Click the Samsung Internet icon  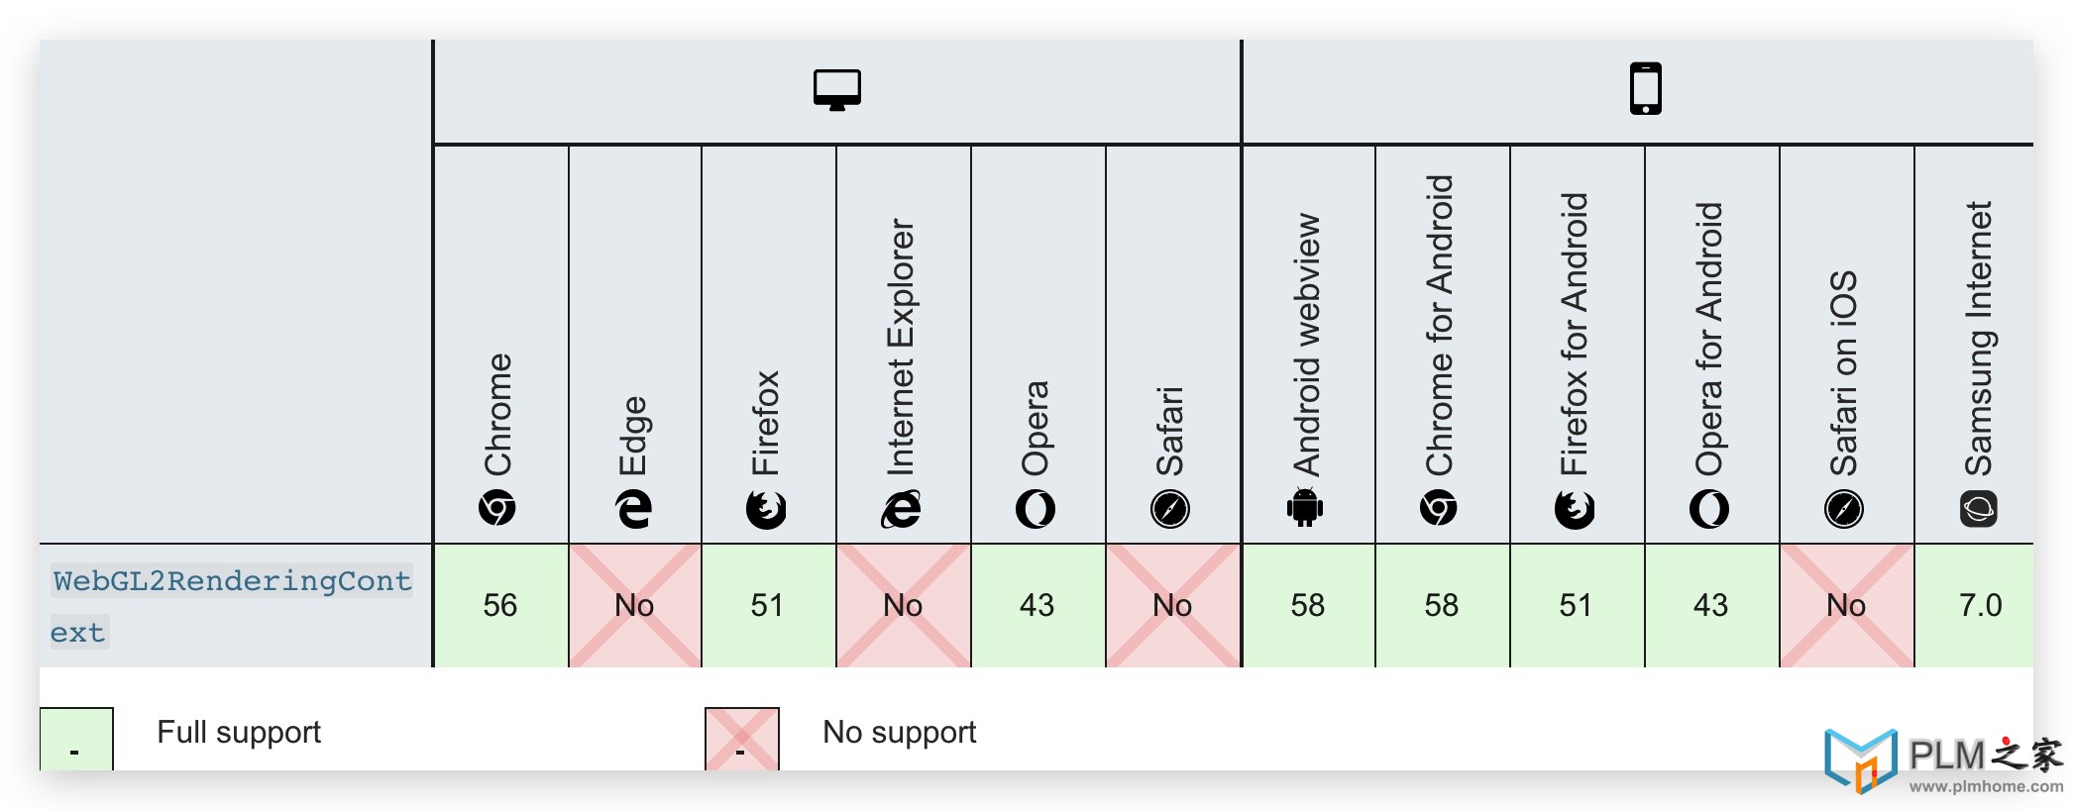1979,509
